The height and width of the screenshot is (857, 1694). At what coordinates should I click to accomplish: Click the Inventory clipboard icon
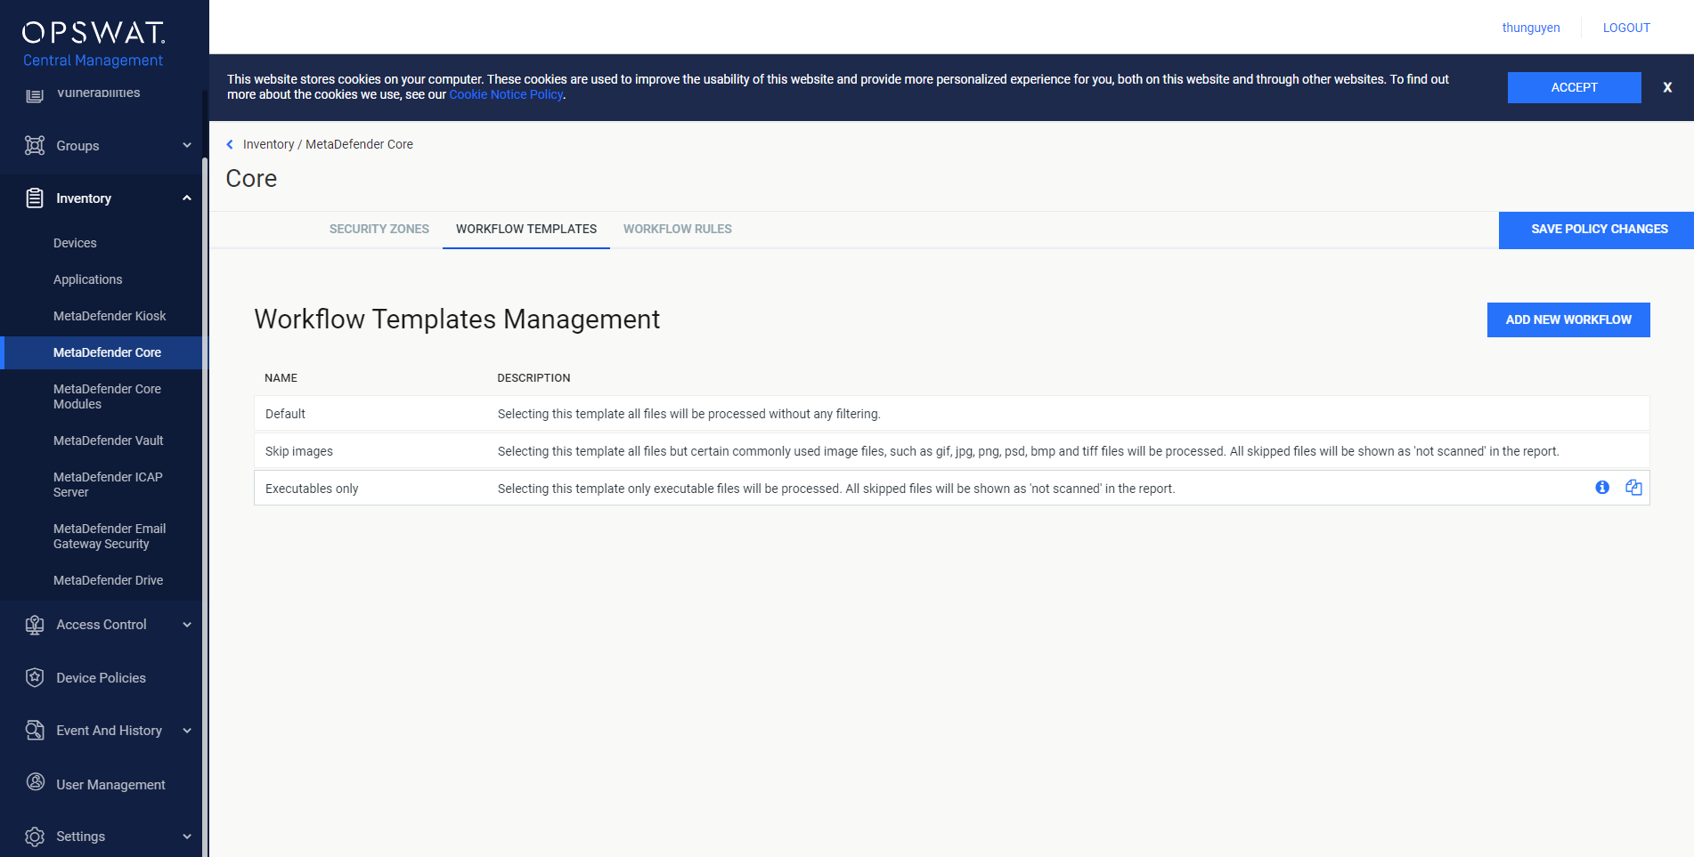[35, 198]
